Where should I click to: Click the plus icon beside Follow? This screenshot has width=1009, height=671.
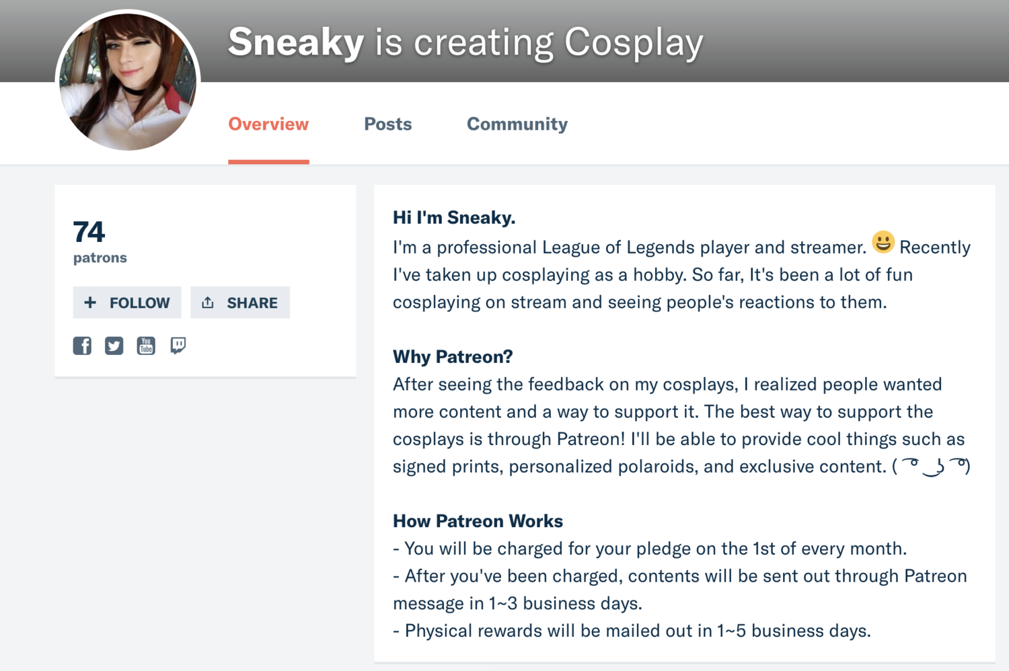click(x=90, y=303)
